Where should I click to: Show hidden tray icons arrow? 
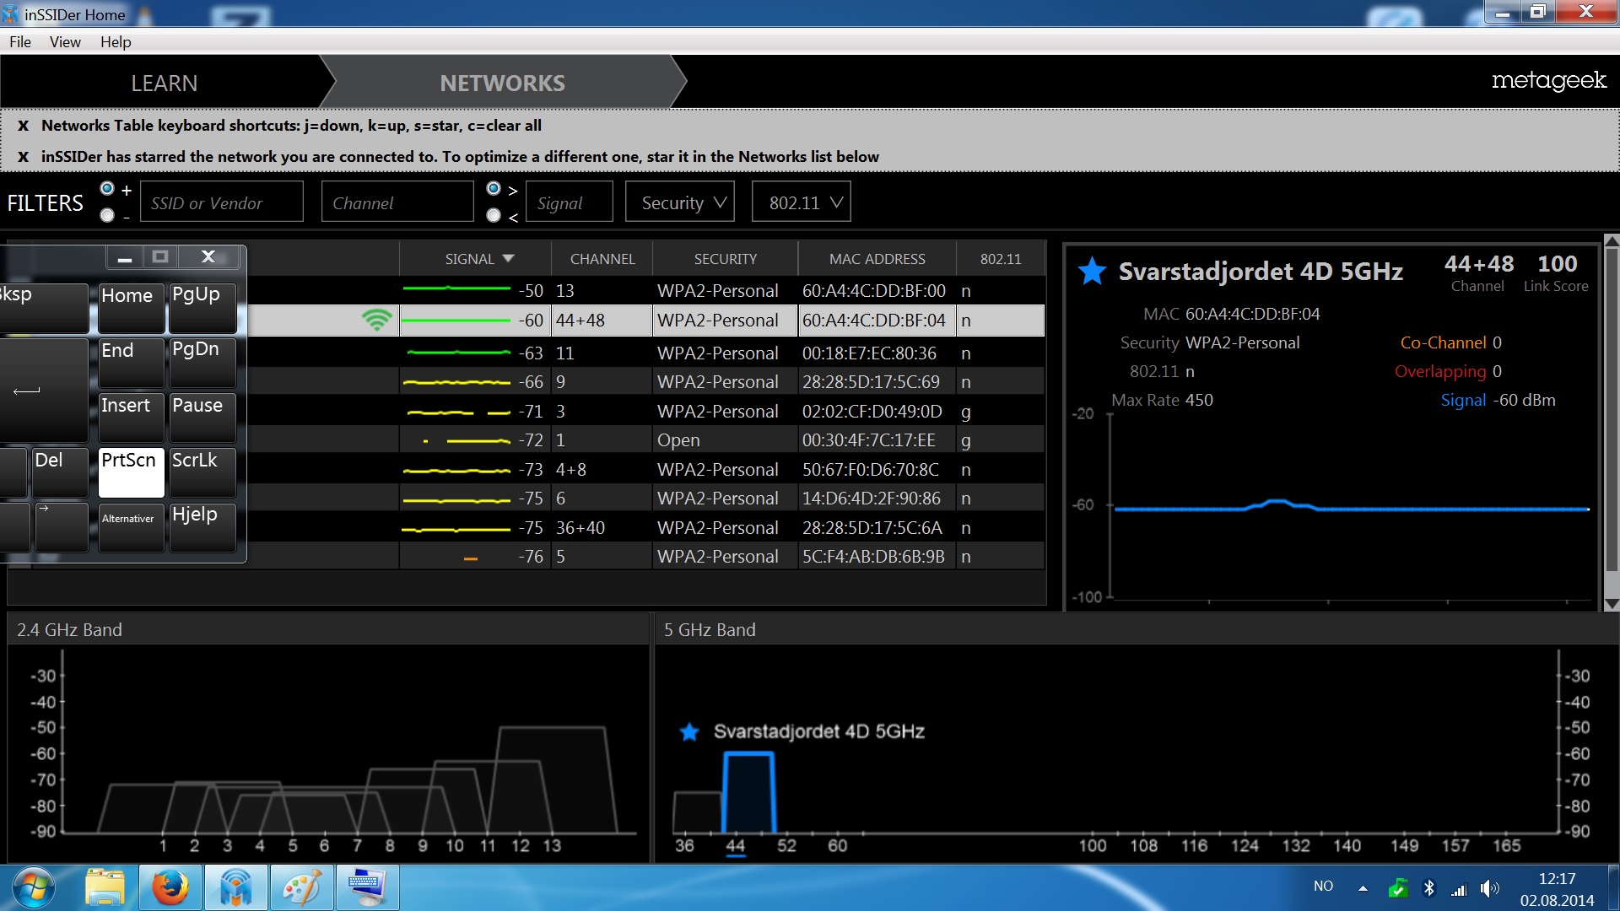(x=1363, y=888)
